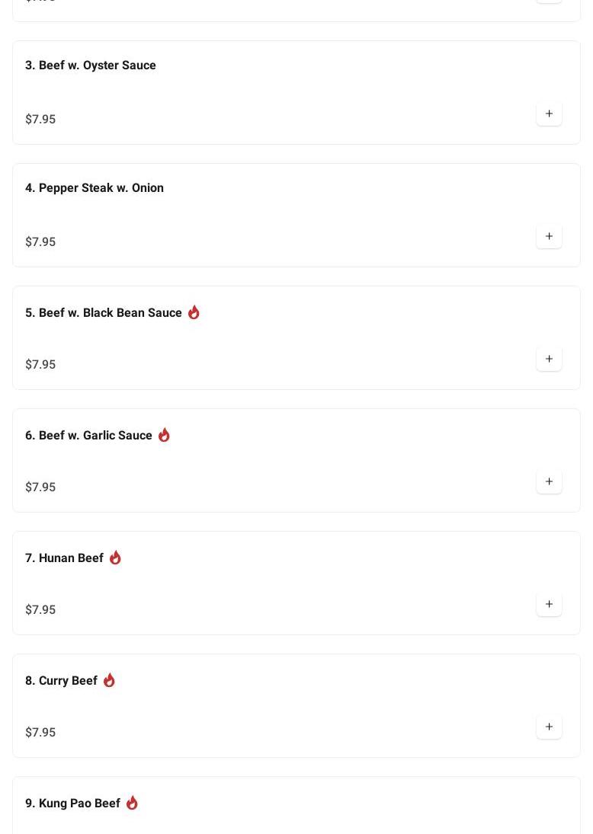Open the 8. Curry Beef menu item
The height and width of the screenshot is (834, 593).
pos(61,681)
